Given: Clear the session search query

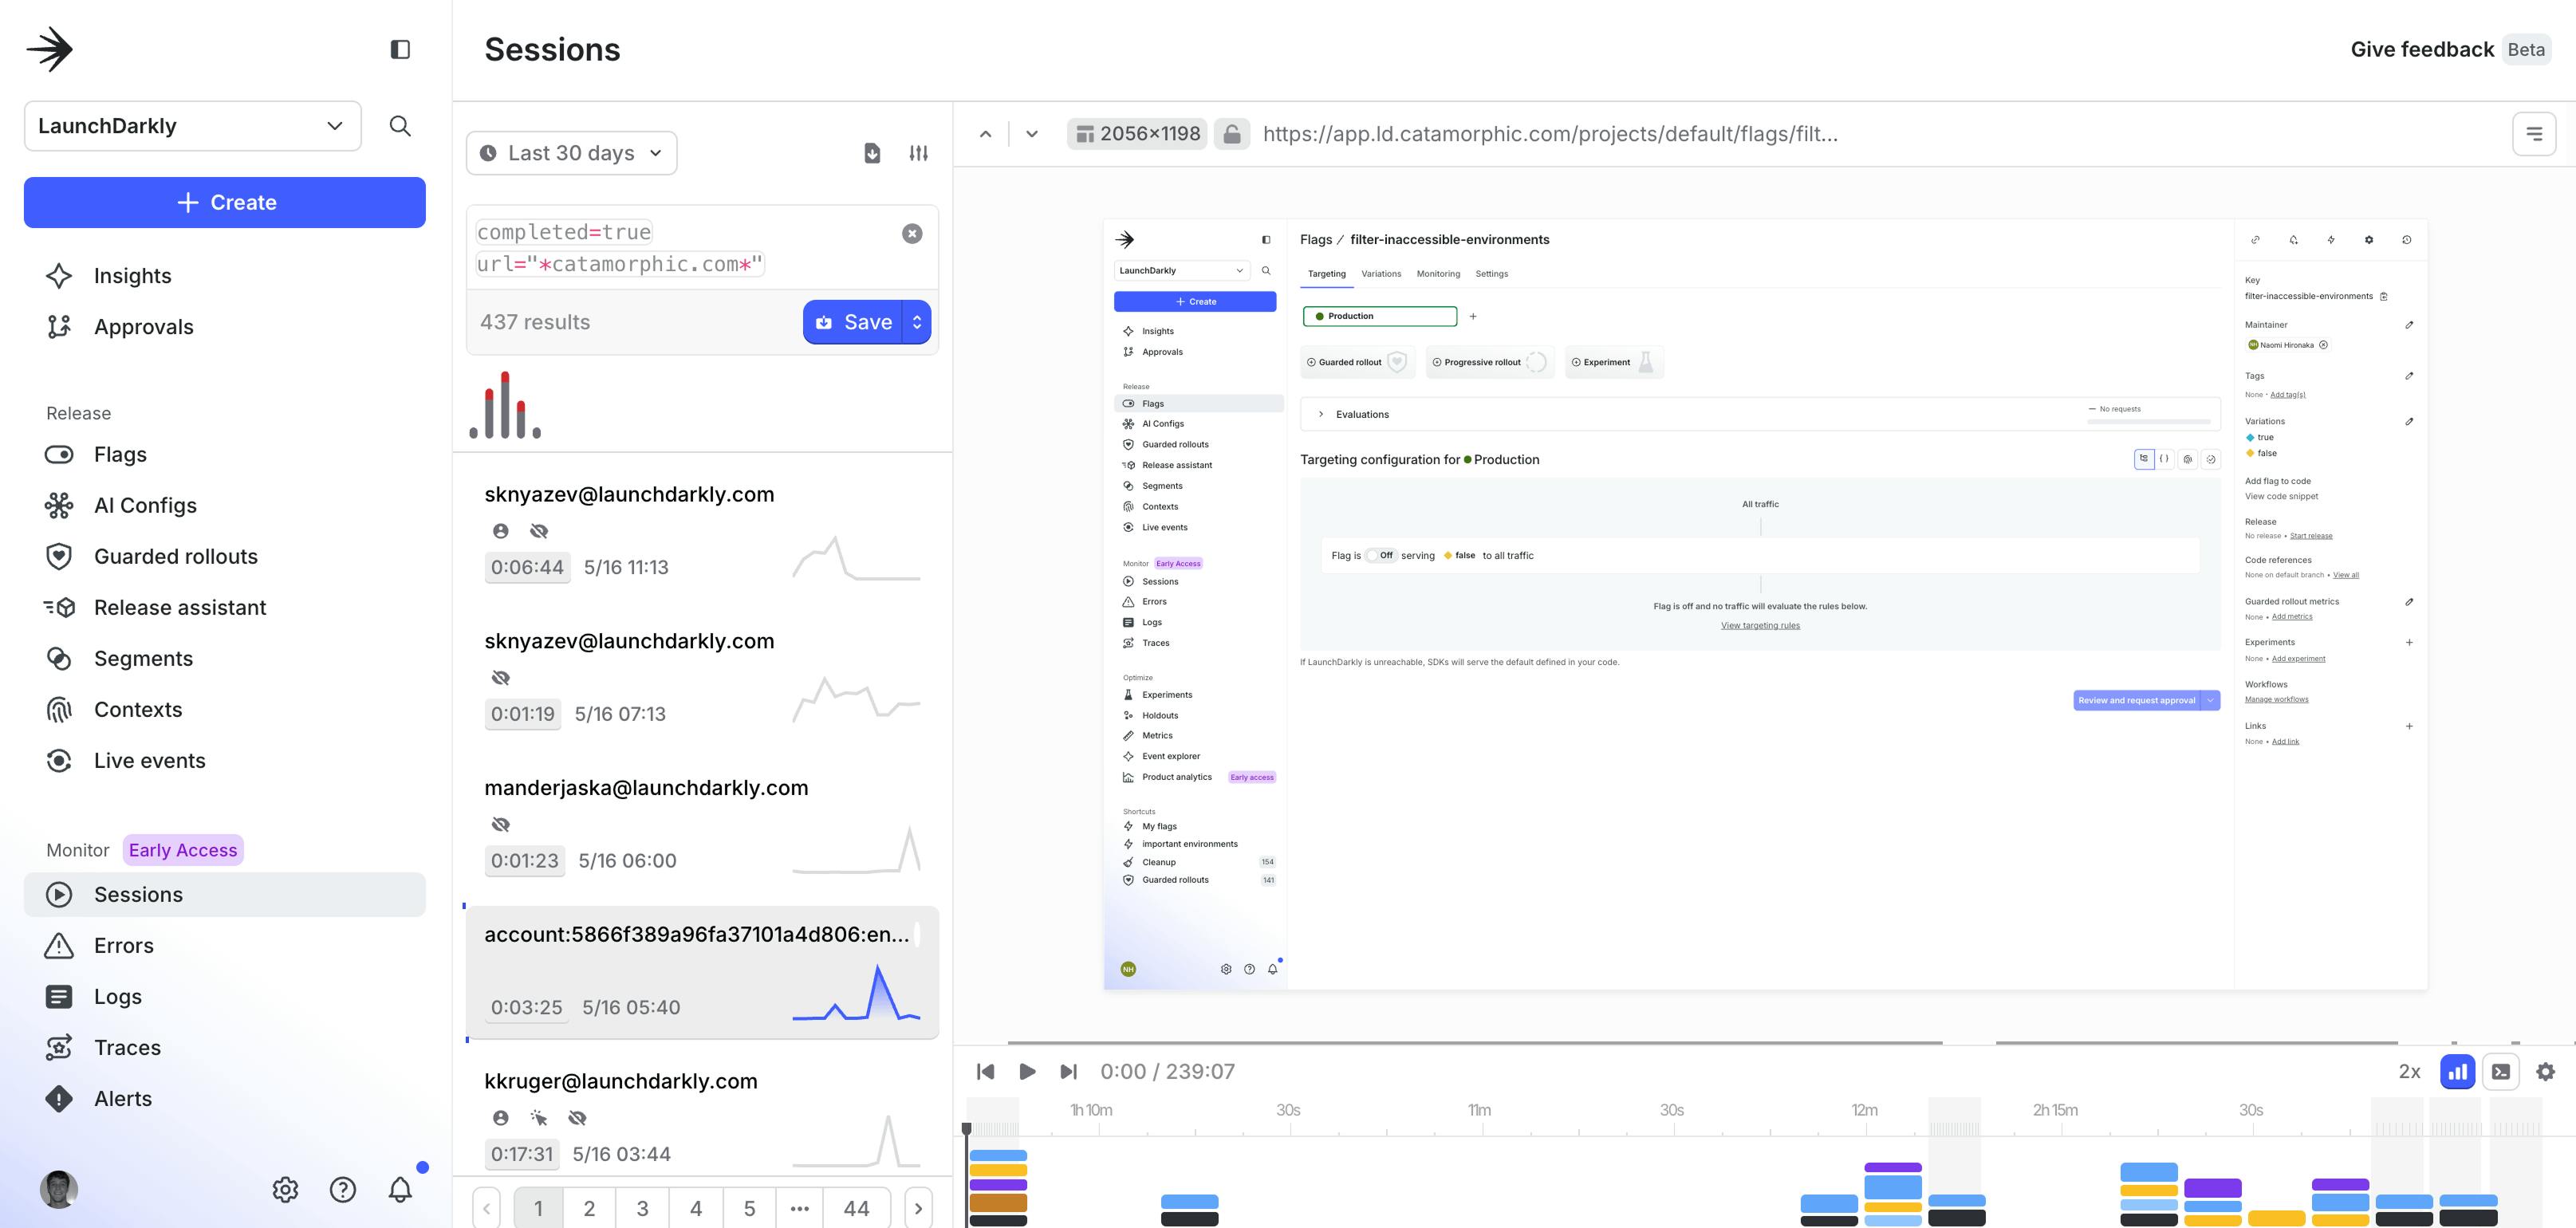Looking at the screenshot, I should pos(912,233).
